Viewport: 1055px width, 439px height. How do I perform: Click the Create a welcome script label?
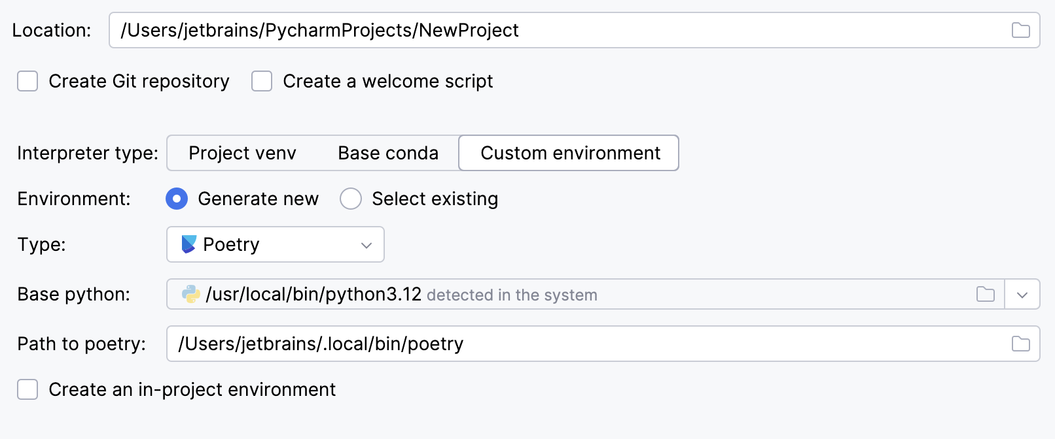click(387, 81)
